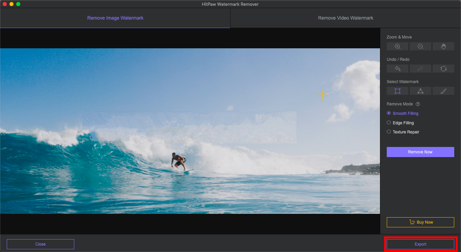Screen dimensions: 461x252
Task: Choose the brush selection tool
Action: tap(443, 91)
